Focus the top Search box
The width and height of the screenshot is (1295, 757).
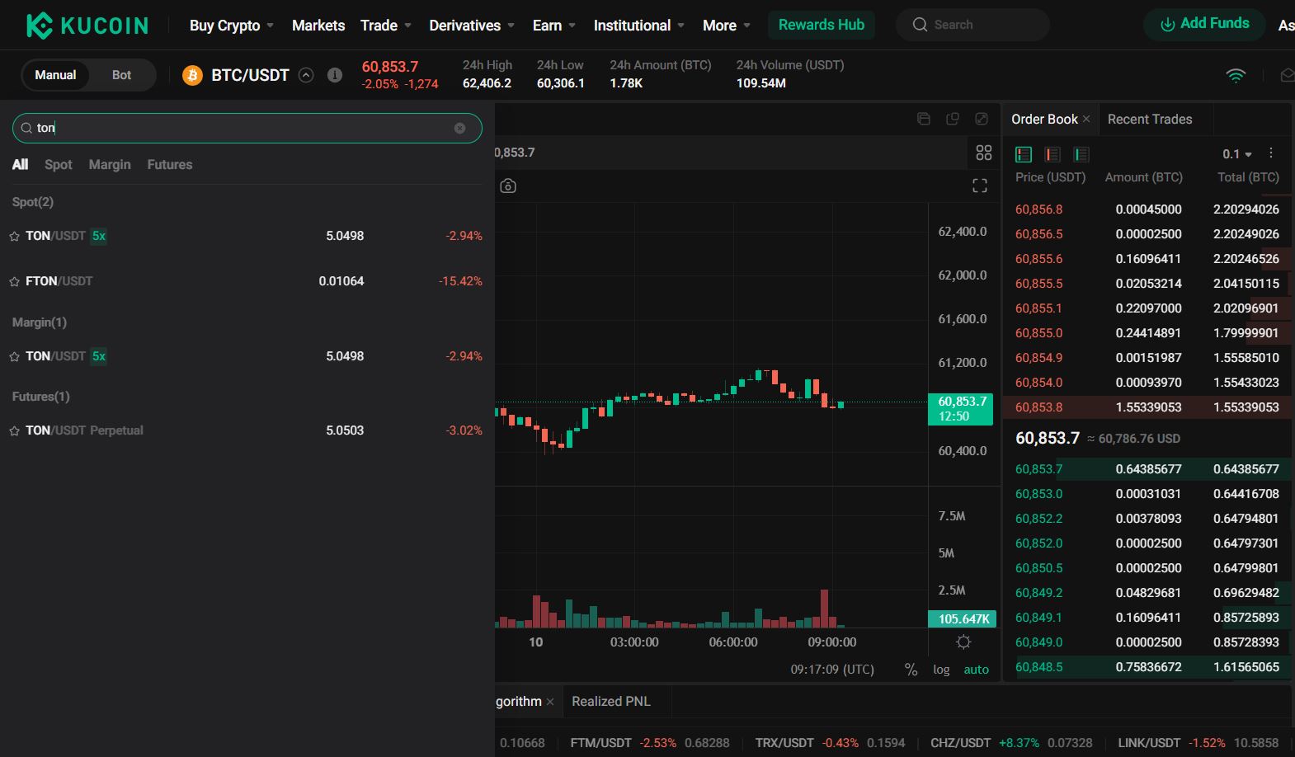973,25
